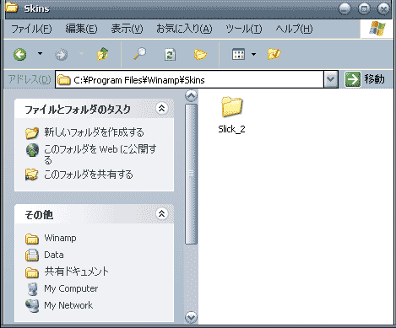This screenshot has height=328, width=396.
Task: Open the お気に入り(A) menu
Action: [184, 29]
